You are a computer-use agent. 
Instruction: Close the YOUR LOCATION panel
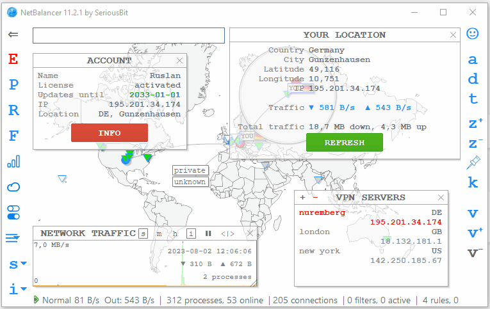(453, 35)
